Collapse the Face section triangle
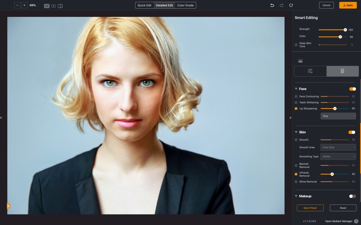The image size is (361, 225). tap(296, 89)
